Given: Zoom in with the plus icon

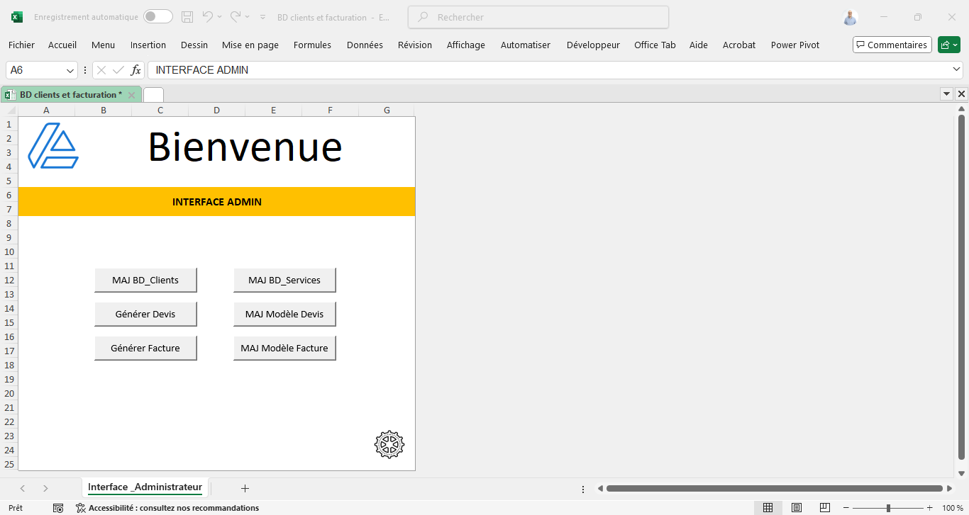Looking at the screenshot, I should point(929,508).
